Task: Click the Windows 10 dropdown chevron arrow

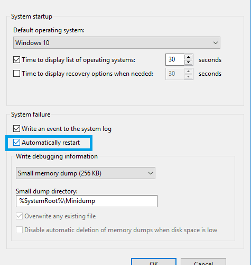Action: pyautogui.click(x=215, y=43)
